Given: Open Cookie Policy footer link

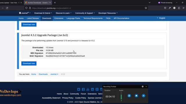Looking at the screenshot, I should pos(81,98).
